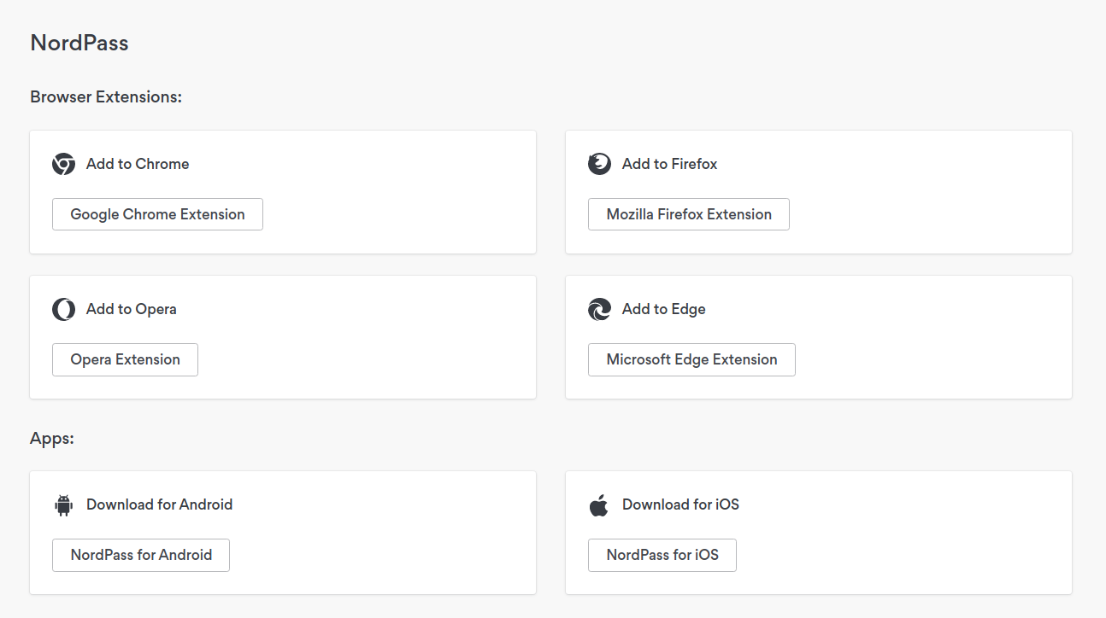Image resolution: width=1106 pixels, height=618 pixels.
Task: Select the 'Add to Firefox' card title
Action: 669,164
